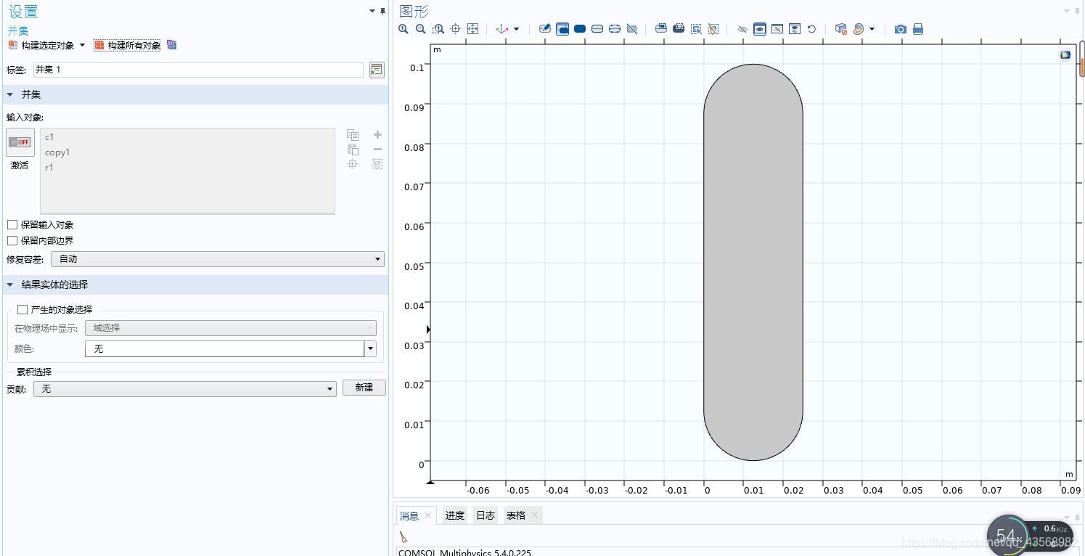Screen dimensions: 1085x556
Task: Toggle the Activate selection OFF switch
Action: 20,142
